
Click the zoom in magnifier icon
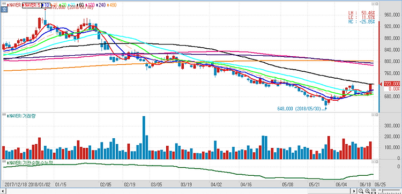click(367, 191)
